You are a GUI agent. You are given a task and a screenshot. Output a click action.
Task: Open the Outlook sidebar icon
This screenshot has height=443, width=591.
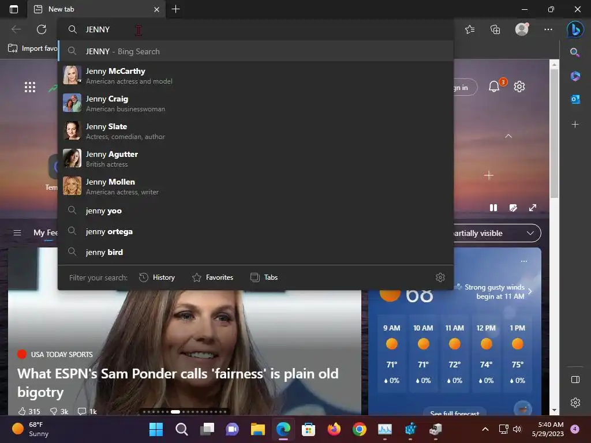[x=575, y=99]
